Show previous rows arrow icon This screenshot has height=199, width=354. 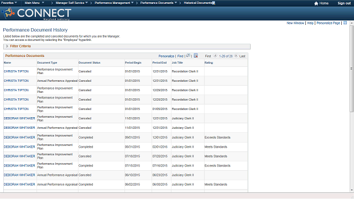215,55
